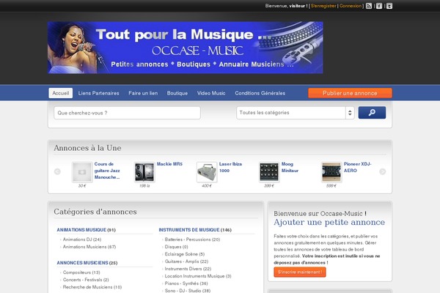Click Publier une annonce button
Viewport: 440px width, 293px height.
(x=350, y=93)
